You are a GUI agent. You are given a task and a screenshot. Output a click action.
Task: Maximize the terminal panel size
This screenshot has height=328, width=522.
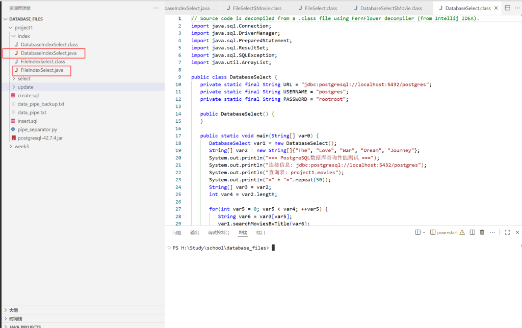tap(507, 232)
